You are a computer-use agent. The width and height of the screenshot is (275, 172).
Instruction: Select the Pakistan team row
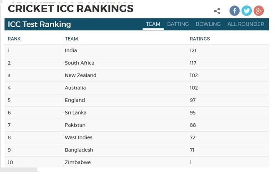click(x=137, y=125)
